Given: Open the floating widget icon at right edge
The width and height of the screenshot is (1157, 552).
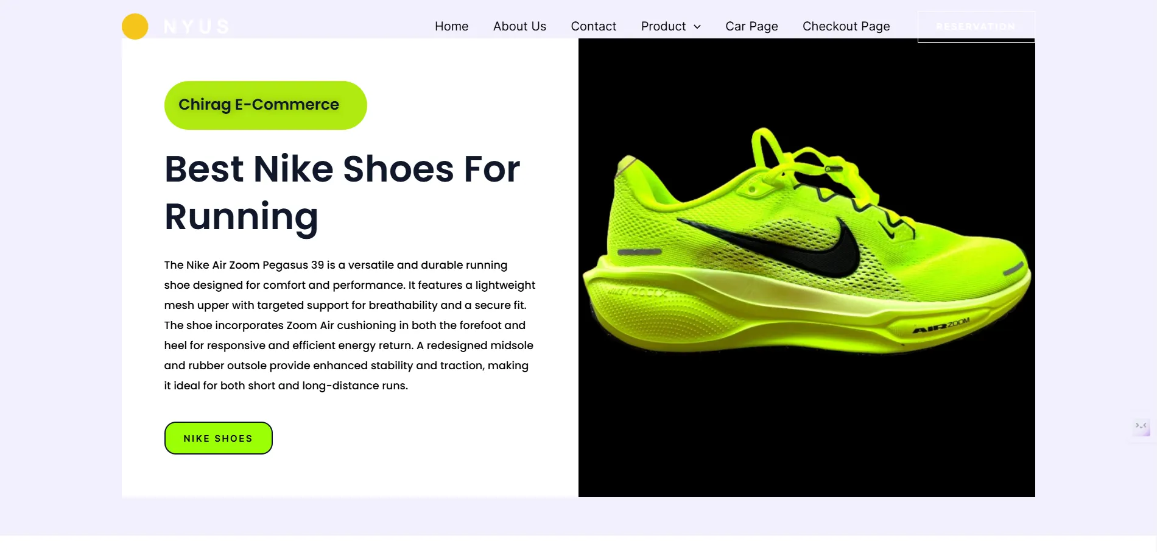Looking at the screenshot, I should [x=1141, y=426].
